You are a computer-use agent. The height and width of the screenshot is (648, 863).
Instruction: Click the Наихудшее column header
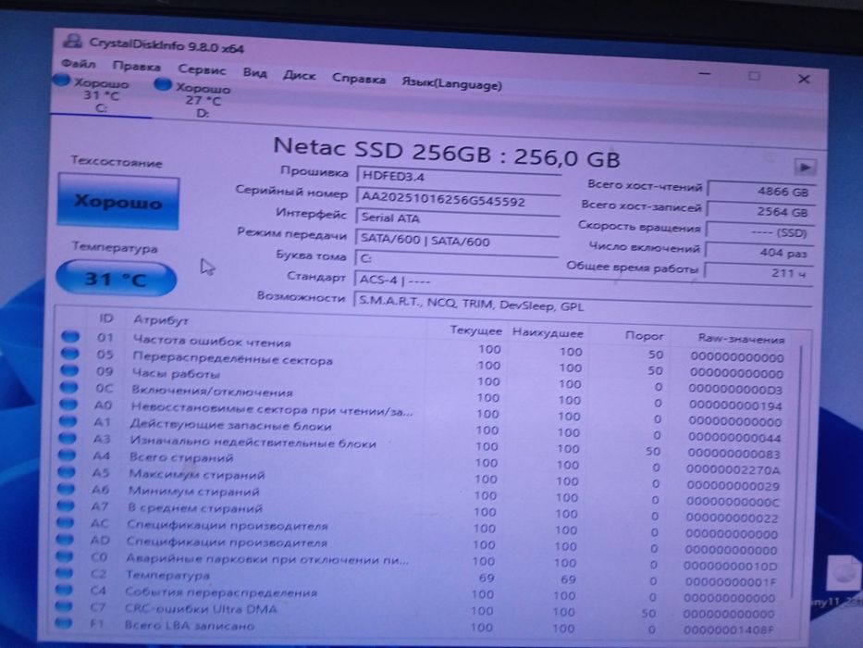547,333
